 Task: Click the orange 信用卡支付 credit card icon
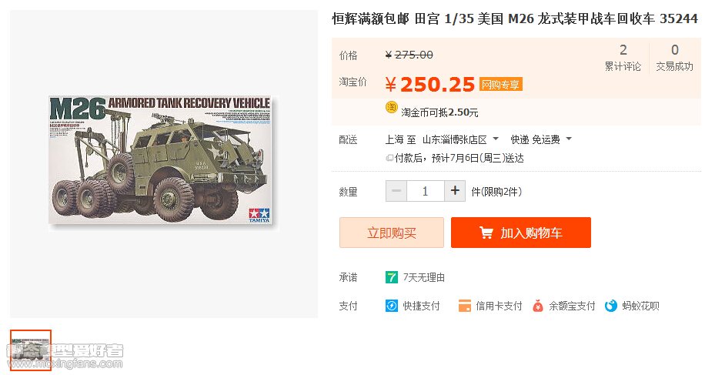(x=464, y=306)
